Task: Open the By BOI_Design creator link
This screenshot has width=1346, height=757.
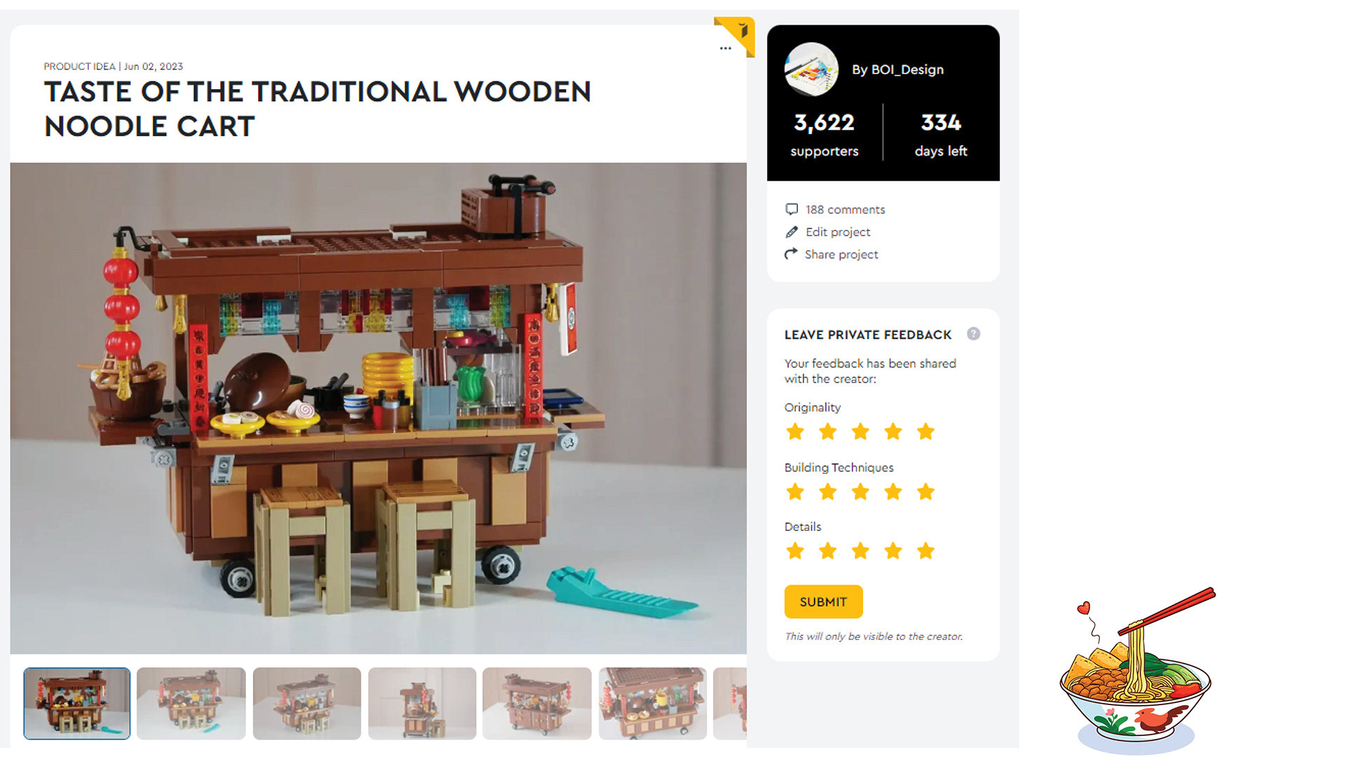Action: pyautogui.click(x=897, y=69)
